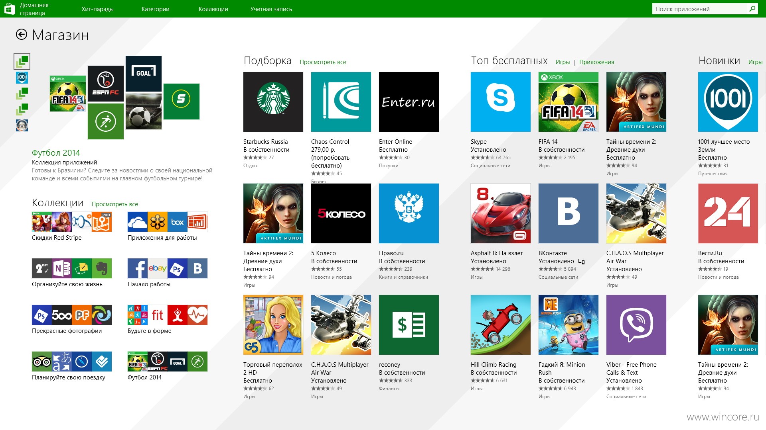
Task: Click Путешествия under 1001 лучшее место
Action: [x=713, y=174]
